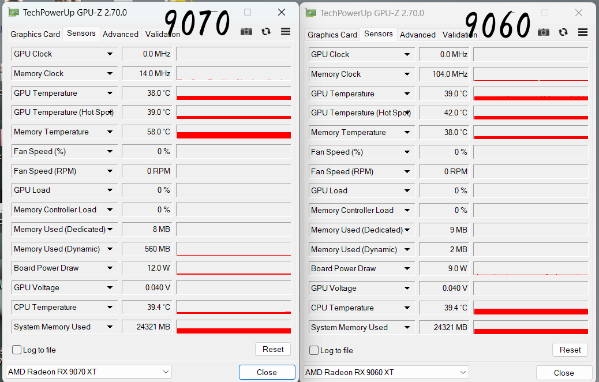
Task: Close the RX 9070 GPU-Z window via title bar X
Action: (282, 12)
